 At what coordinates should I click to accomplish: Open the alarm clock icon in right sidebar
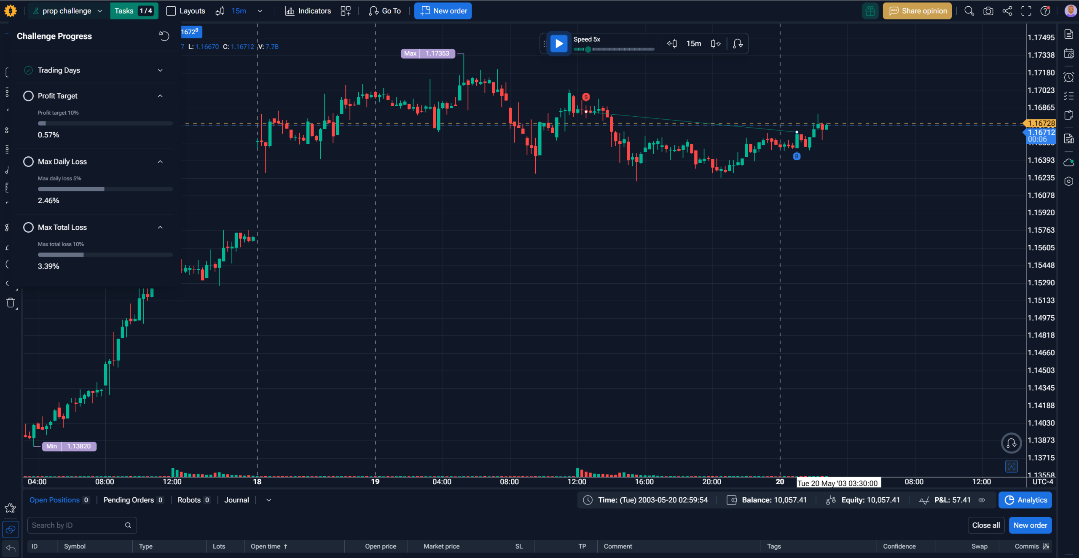pos(1068,77)
